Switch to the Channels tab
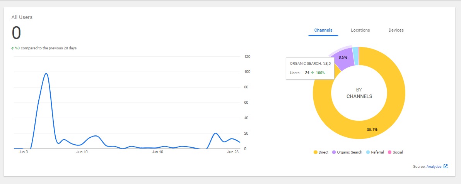461x184 pixels. tap(323, 30)
